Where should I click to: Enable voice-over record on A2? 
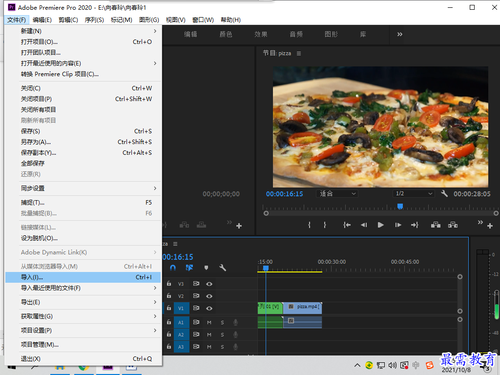pyautogui.click(x=235, y=334)
